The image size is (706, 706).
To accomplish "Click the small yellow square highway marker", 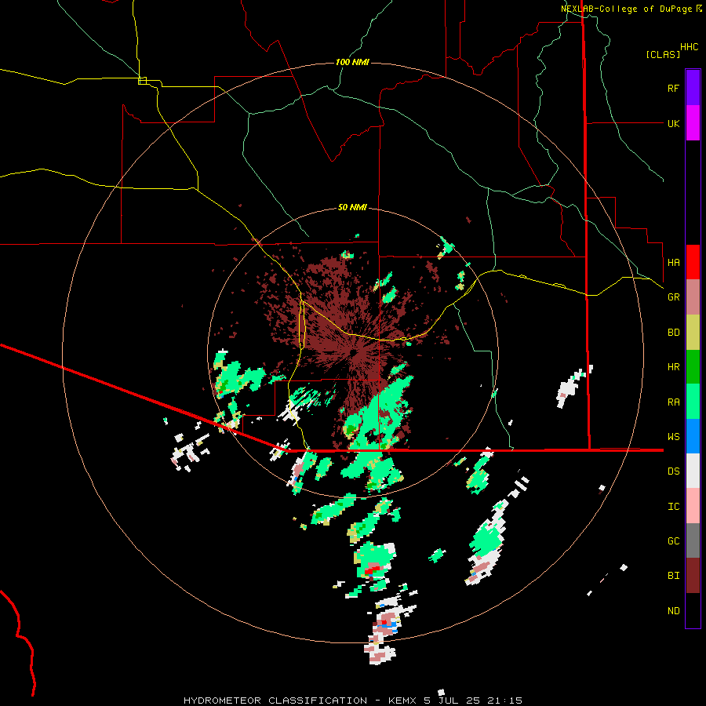I will pyautogui.click(x=142, y=81).
